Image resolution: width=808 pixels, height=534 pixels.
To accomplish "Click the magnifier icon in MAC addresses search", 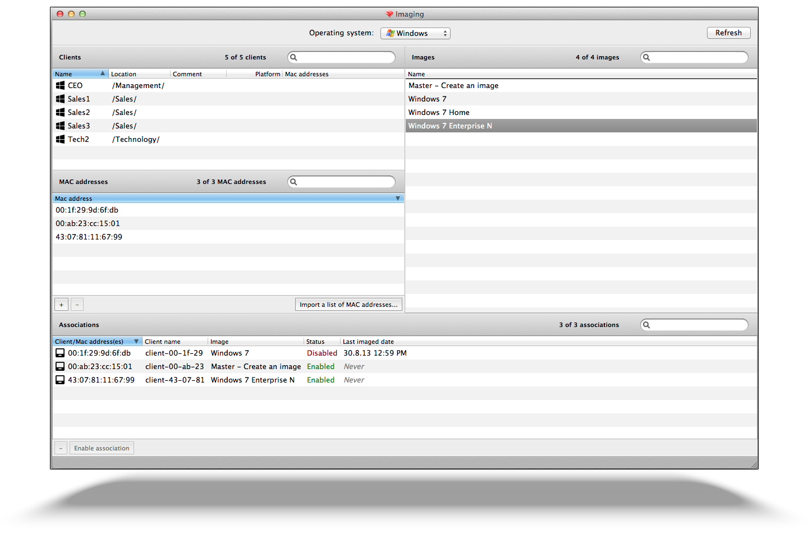I will click(293, 182).
